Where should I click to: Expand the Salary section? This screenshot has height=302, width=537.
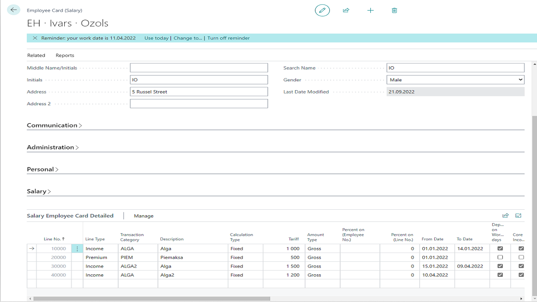tap(39, 191)
